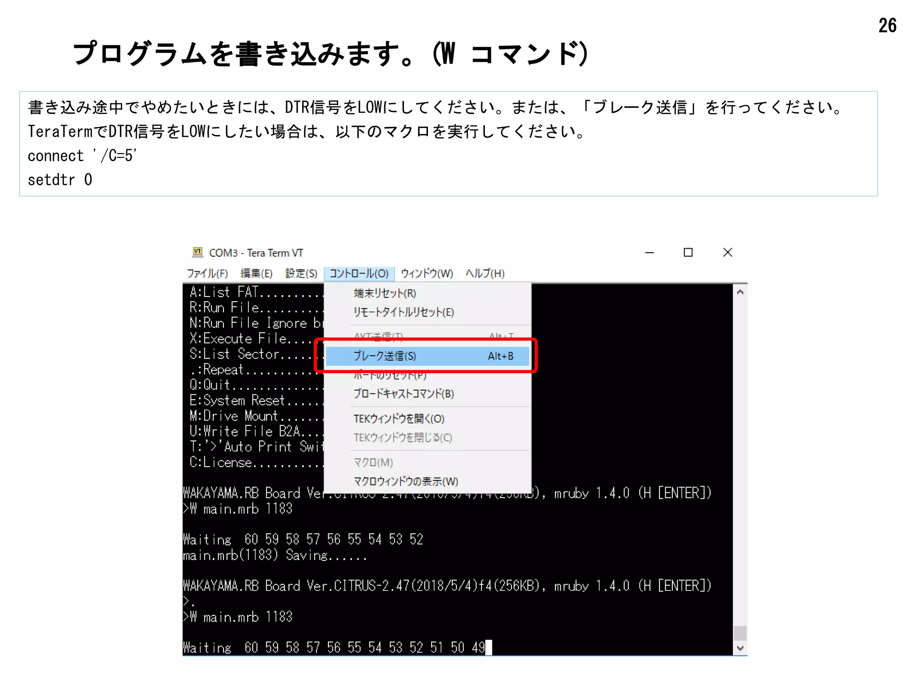910x682 pixels.
Task: Open the ヘルプ(H) menu
Action: [485, 274]
